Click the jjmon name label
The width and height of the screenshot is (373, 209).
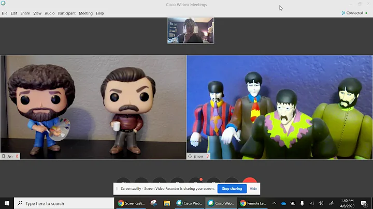click(198, 156)
